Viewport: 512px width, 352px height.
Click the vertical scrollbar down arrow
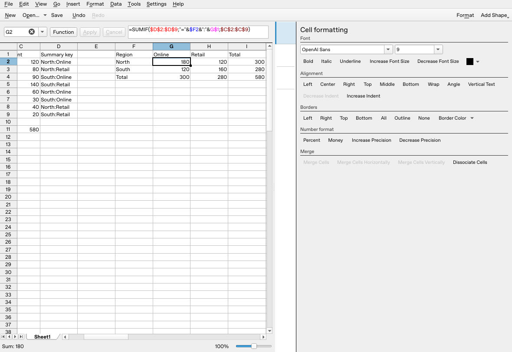[x=270, y=331]
